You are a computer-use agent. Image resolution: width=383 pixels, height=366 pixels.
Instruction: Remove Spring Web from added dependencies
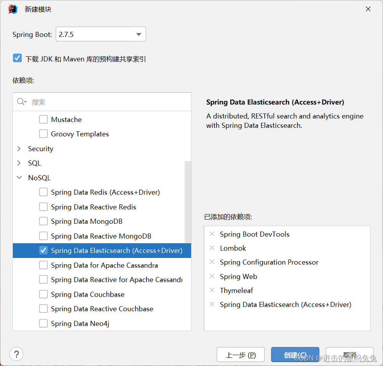coord(212,276)
